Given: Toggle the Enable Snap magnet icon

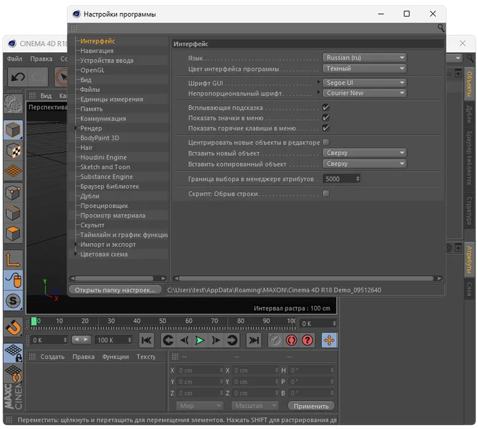Looking at the screenshot, I should point(13,327).
